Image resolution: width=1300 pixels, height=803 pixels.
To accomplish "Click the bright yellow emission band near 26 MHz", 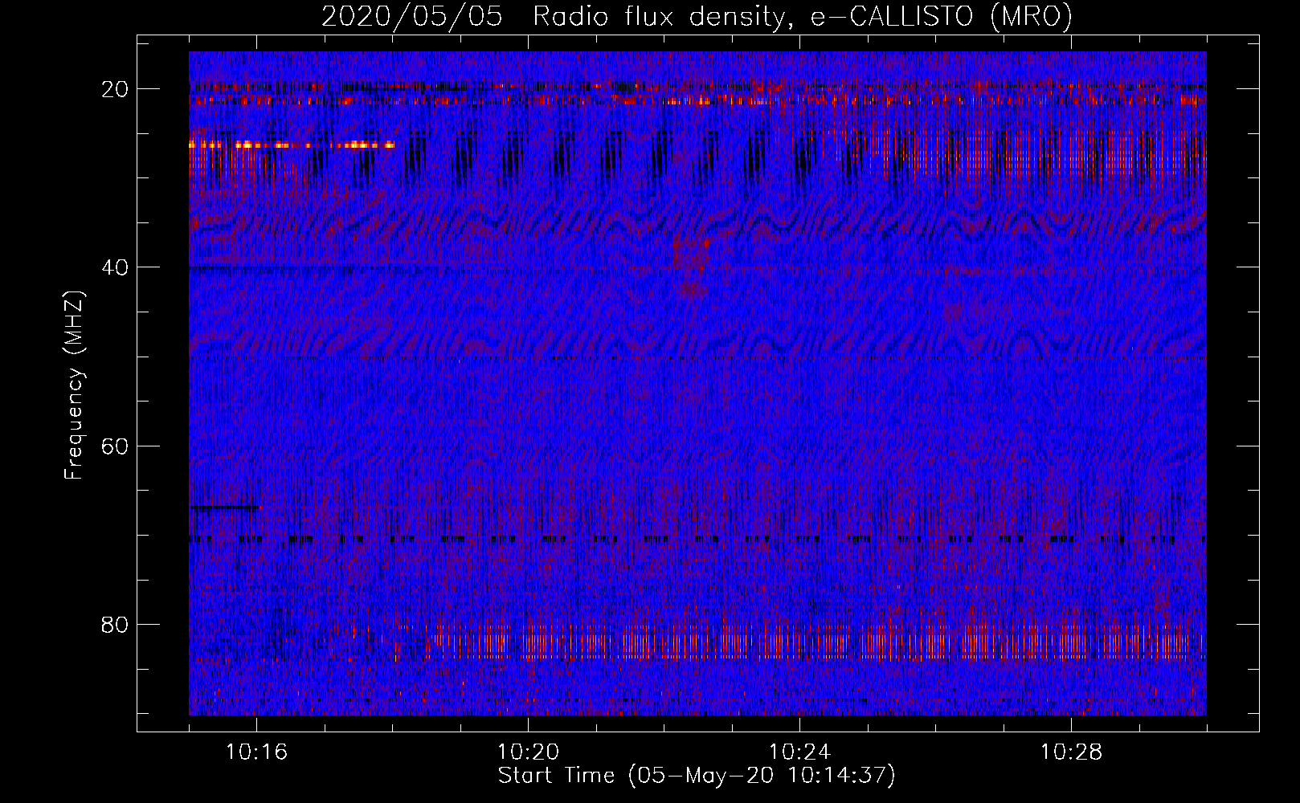I will 292,145.
